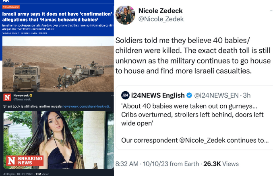This screenshot has height=176, width=273.
Task: Click the AA logo at top left
Action: coord(7,2)
